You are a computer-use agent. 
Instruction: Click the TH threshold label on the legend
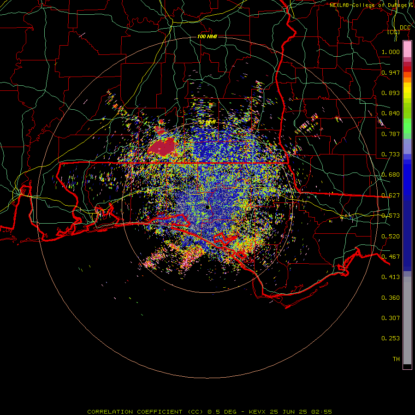(396, 359)
